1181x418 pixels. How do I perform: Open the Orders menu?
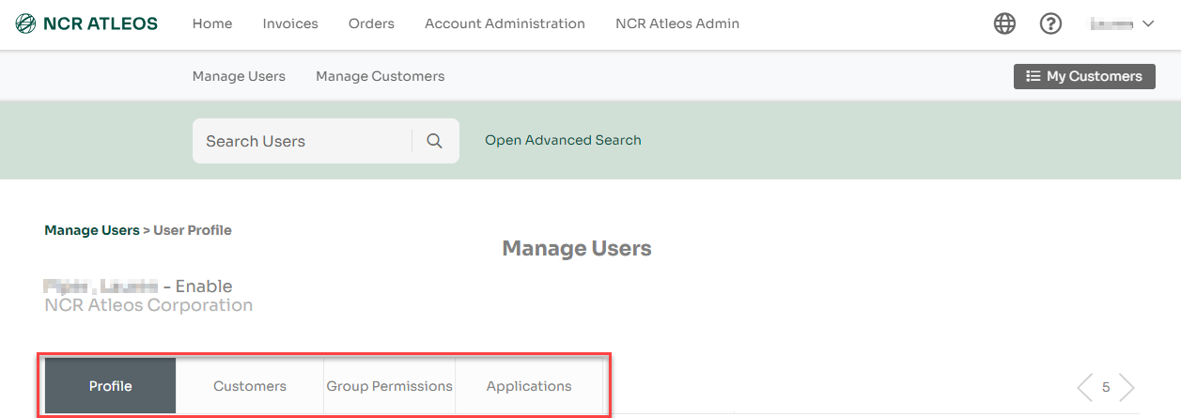371,23
